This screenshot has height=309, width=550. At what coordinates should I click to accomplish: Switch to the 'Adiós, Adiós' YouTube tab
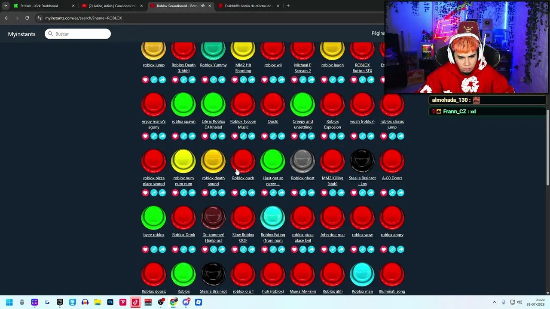[x=112, y=6]
